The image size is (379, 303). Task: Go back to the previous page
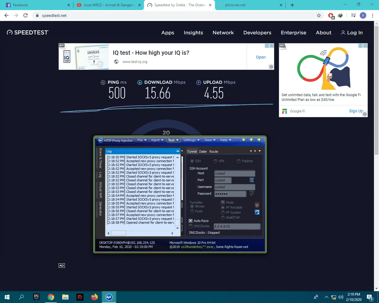pyautogui.click(x=7, y=15)
